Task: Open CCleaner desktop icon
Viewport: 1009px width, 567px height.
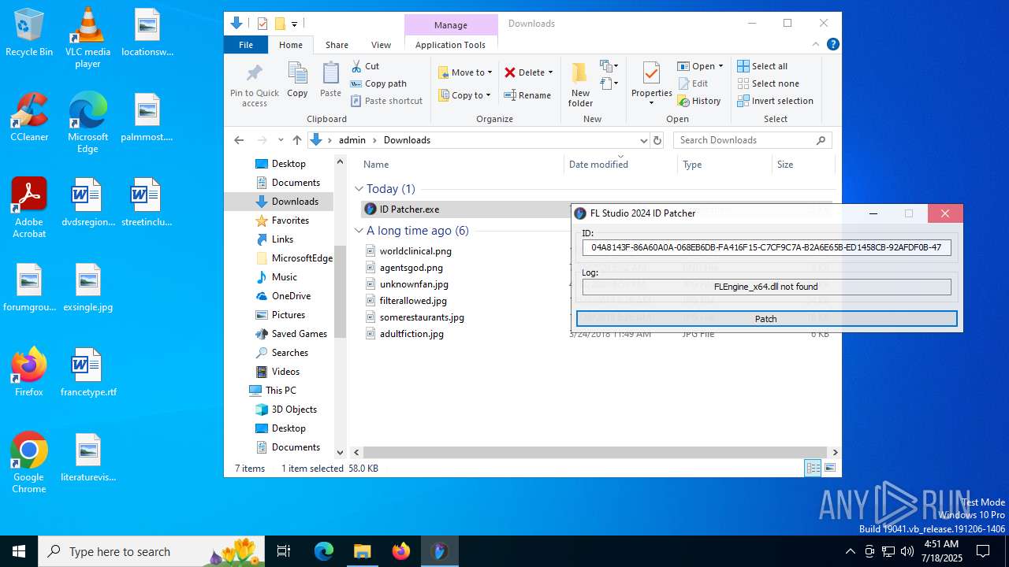Action: coord(29,117)
